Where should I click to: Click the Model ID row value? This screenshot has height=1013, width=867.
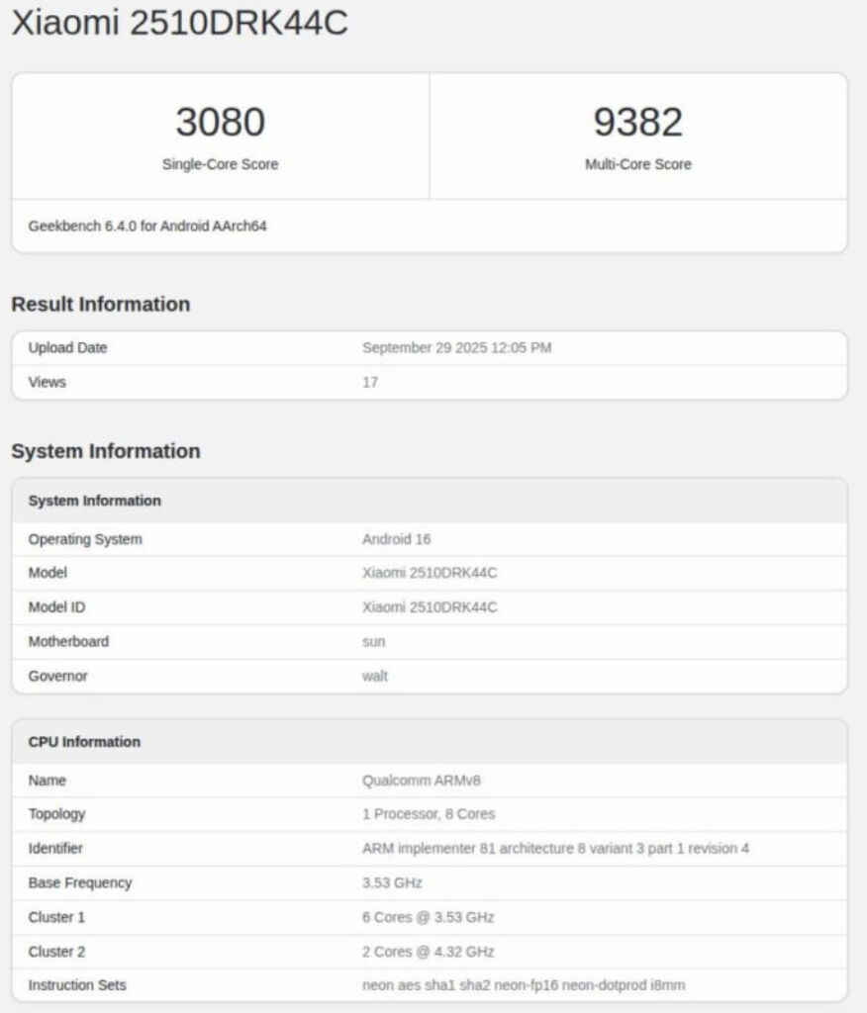click(430, 607)
